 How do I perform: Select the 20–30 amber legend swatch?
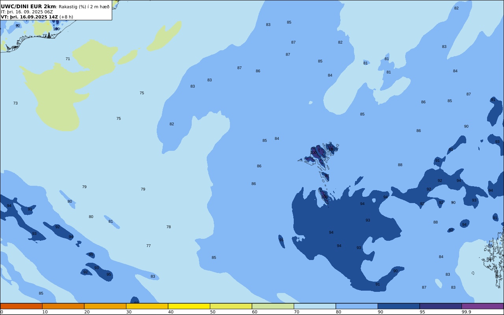click(105, 306)
